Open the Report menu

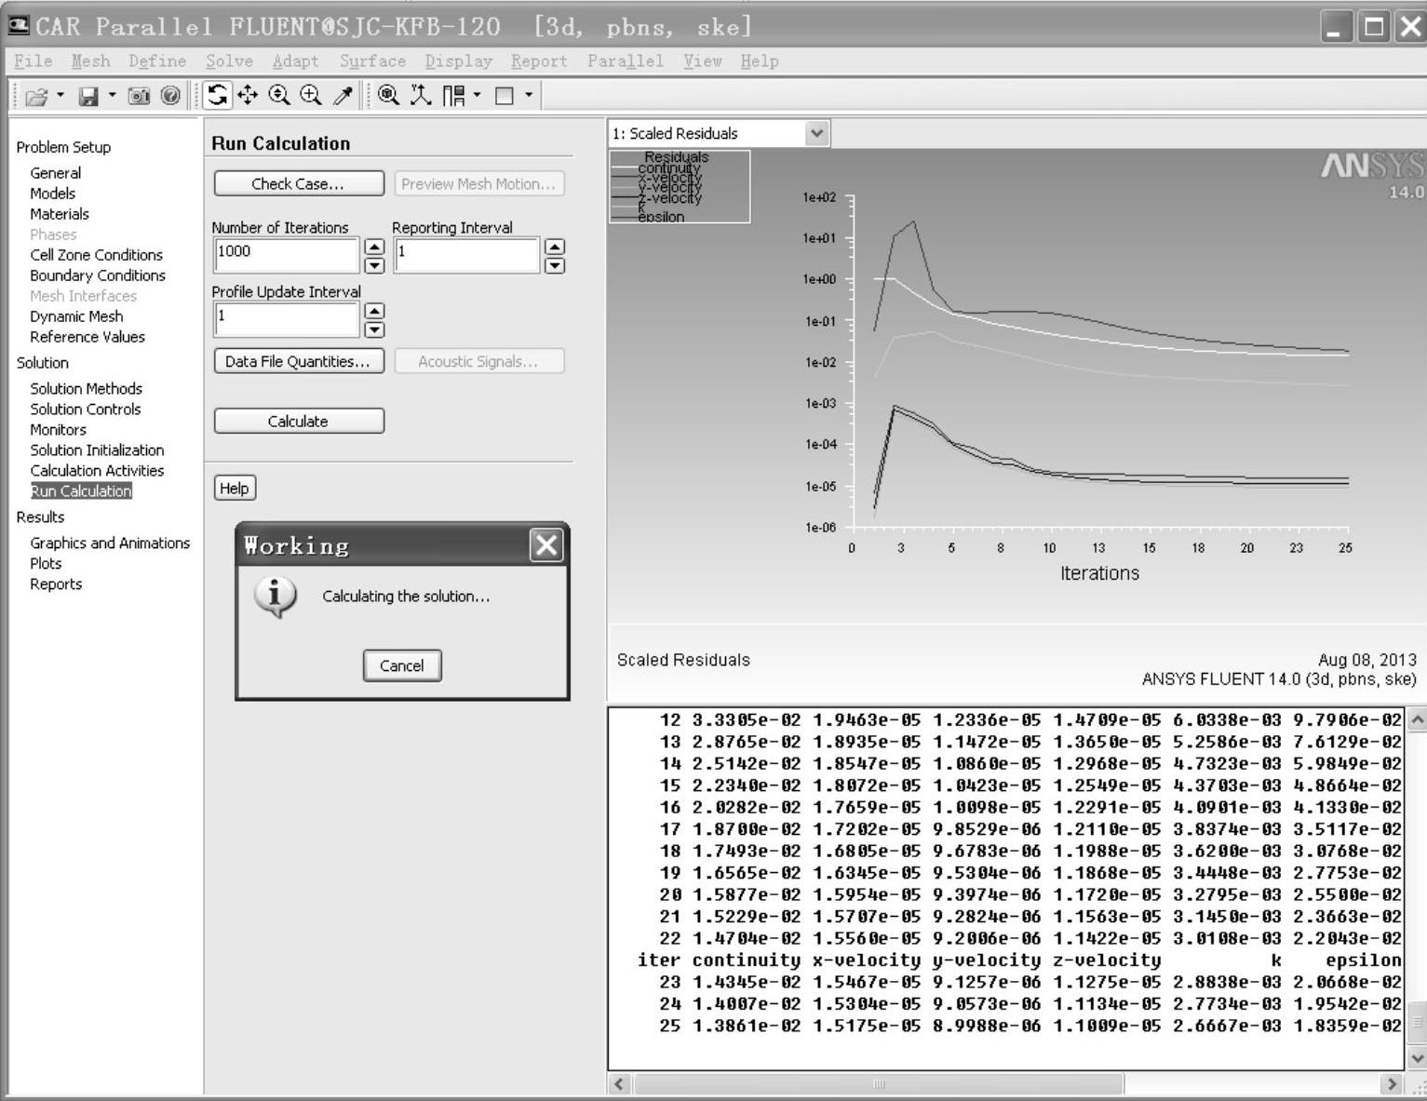coord(539,61)
